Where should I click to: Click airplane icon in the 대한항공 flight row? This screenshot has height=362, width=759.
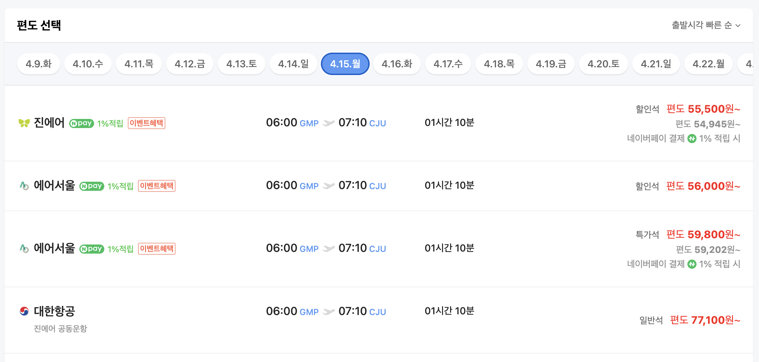329,311
